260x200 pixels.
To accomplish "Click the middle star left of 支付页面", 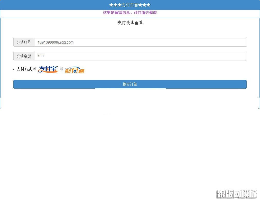I will [x=115, y=5].
